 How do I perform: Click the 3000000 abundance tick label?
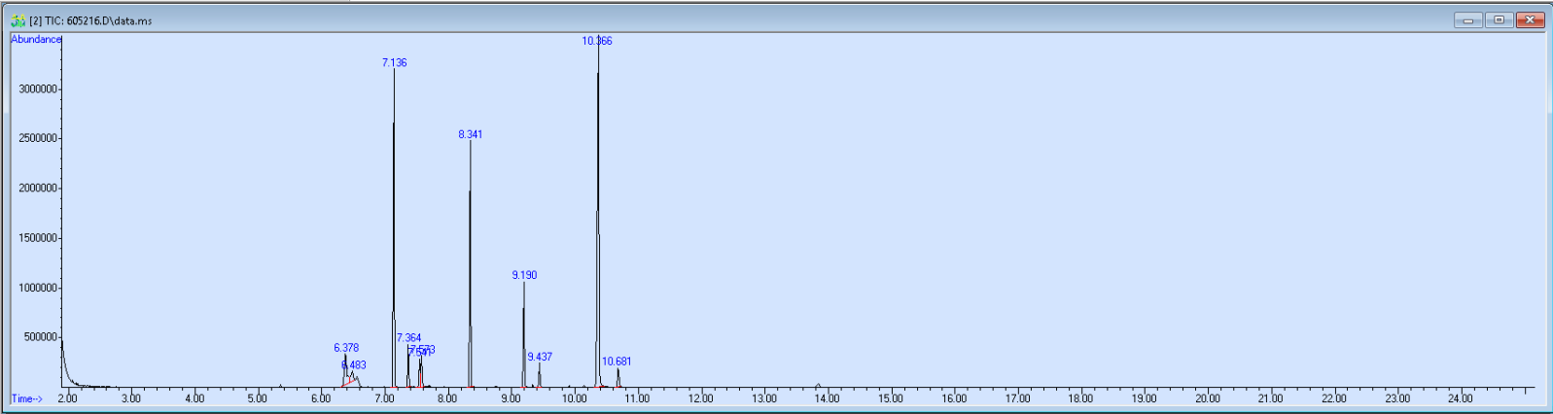[x=38, y=88]
